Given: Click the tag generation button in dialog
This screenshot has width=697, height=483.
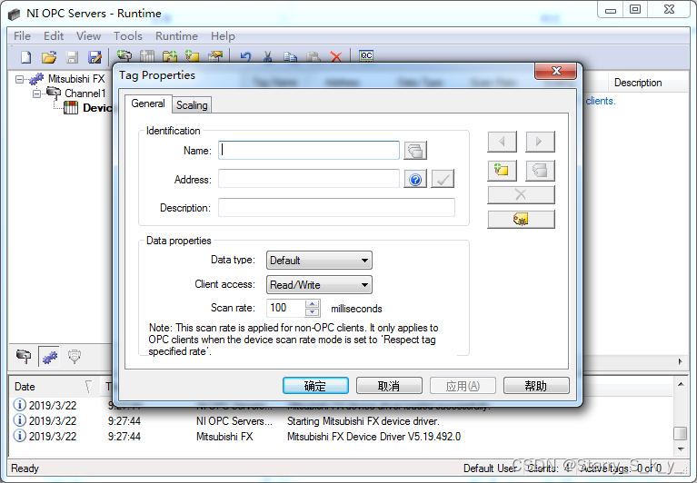Looking at the screenshot, I should click(x=521, y=220).
